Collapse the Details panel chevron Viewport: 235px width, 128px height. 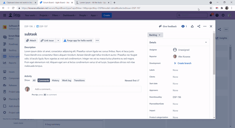point(206,42)
